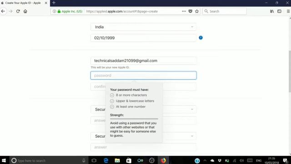The image size is (291, 164).
Task: Focus the password input field
Action: (x=143, y=76)
